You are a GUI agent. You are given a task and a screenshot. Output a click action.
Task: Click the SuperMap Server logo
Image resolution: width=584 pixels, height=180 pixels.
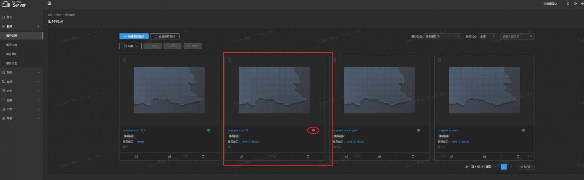click(x=14, y=4)
